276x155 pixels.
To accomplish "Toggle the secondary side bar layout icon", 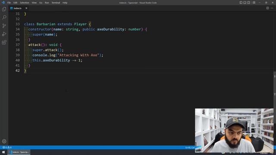I will pyautogui.click(x=248, y=3).
